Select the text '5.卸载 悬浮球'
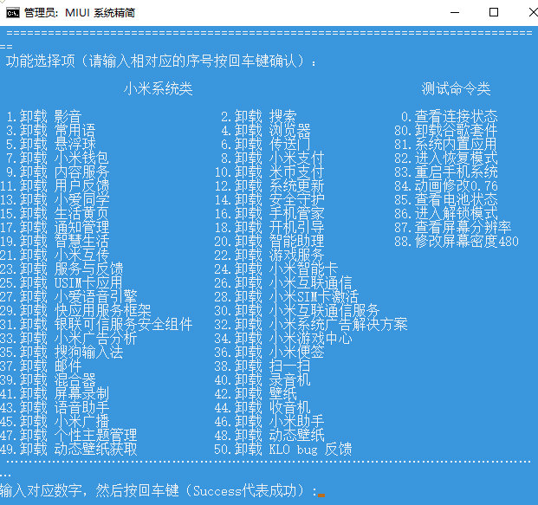The image size is (538, 505). point(51,145)
